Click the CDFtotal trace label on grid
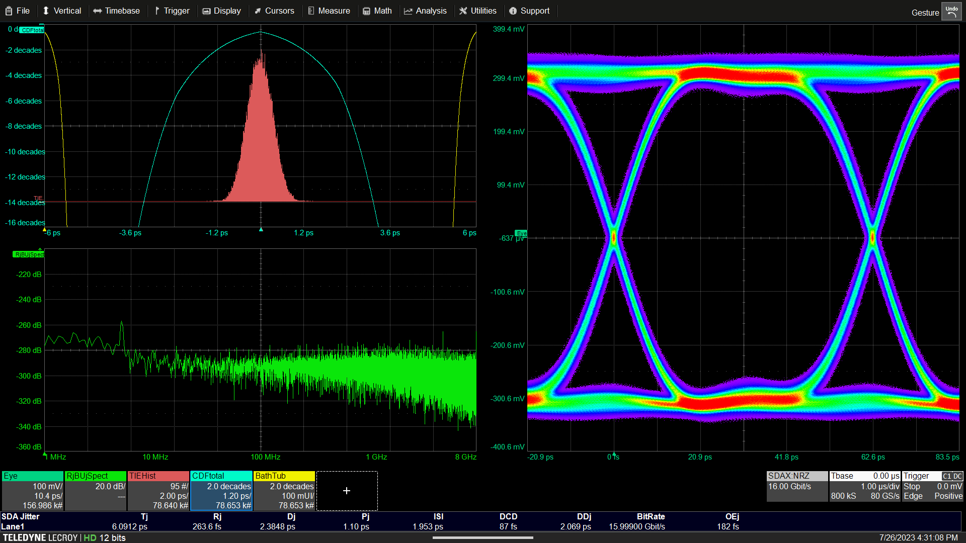The height and width of the screenshot is (543, 966). pyautogui.click(x=32, y=30)
